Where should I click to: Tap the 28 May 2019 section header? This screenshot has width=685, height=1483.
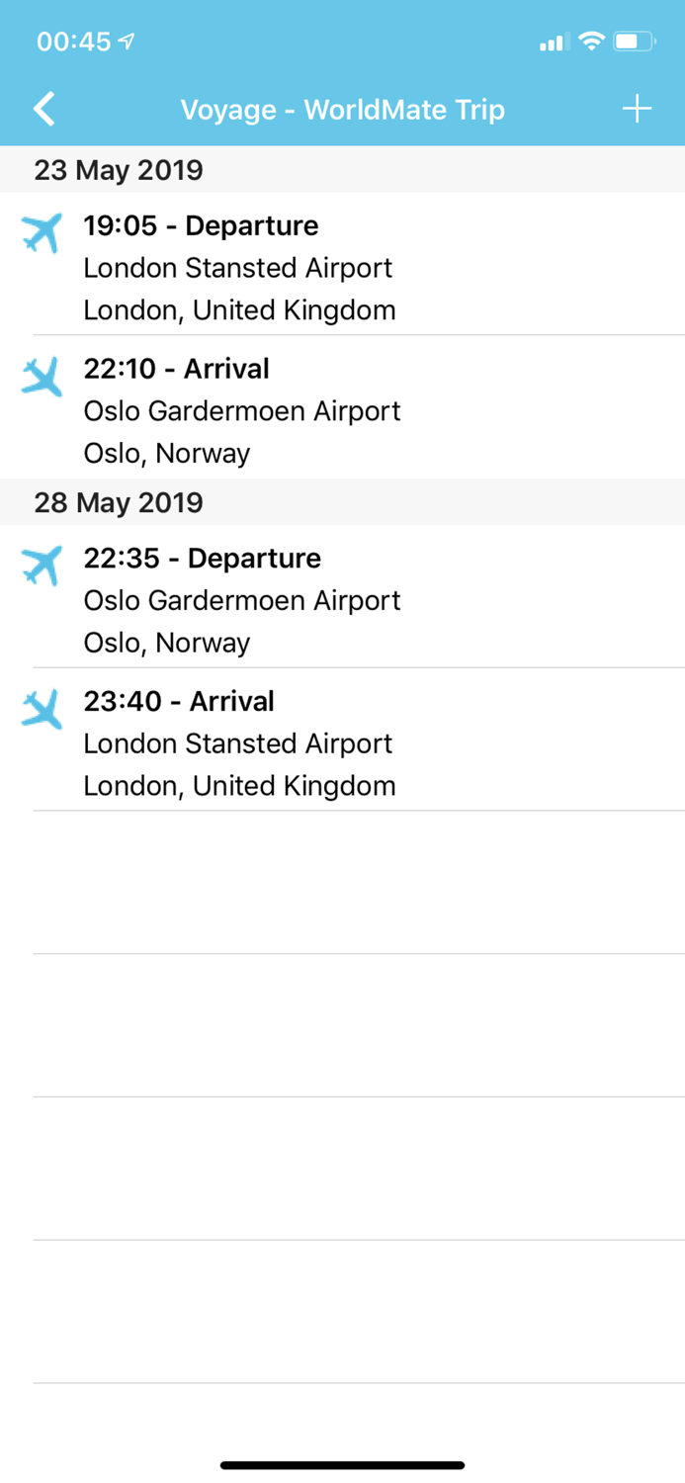tap(118, 502)
